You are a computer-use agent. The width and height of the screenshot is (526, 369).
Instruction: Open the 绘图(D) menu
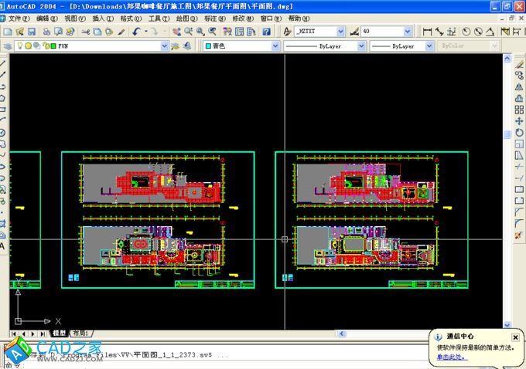[x=186, y=18]
